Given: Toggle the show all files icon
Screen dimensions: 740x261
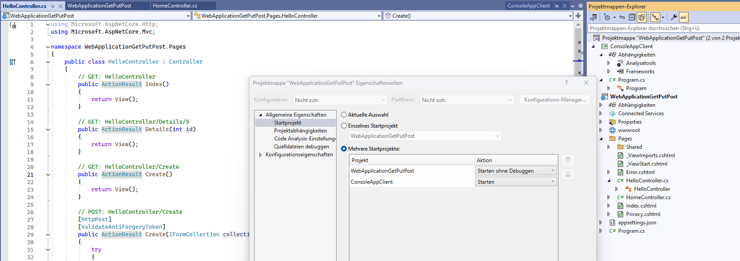Looking at the screenshot, I should (x=641, y=17).
